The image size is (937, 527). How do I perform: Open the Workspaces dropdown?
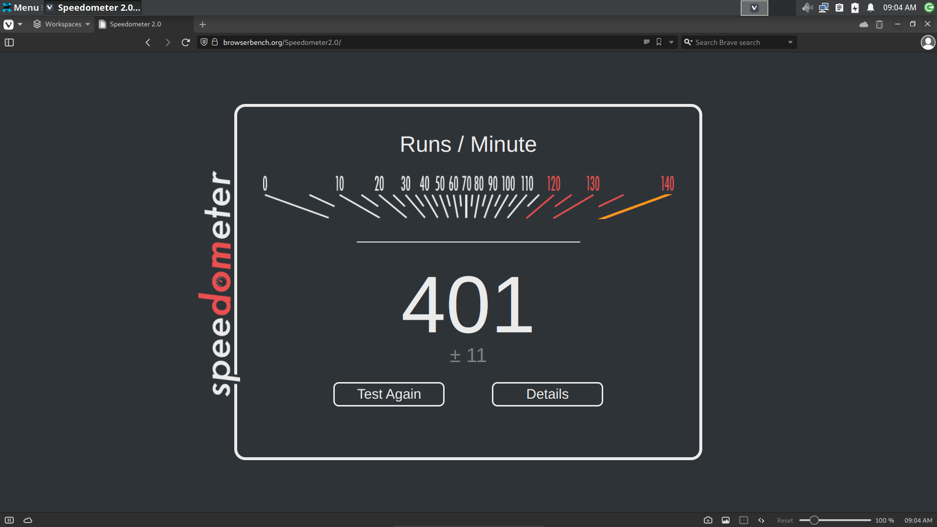(61, 24)
